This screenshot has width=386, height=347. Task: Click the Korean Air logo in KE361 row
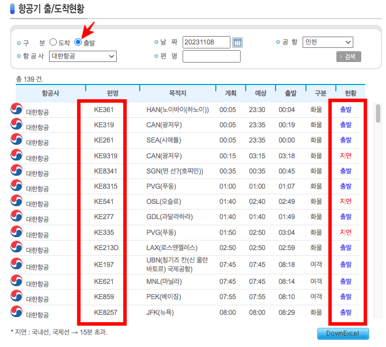tap(16, 109)
